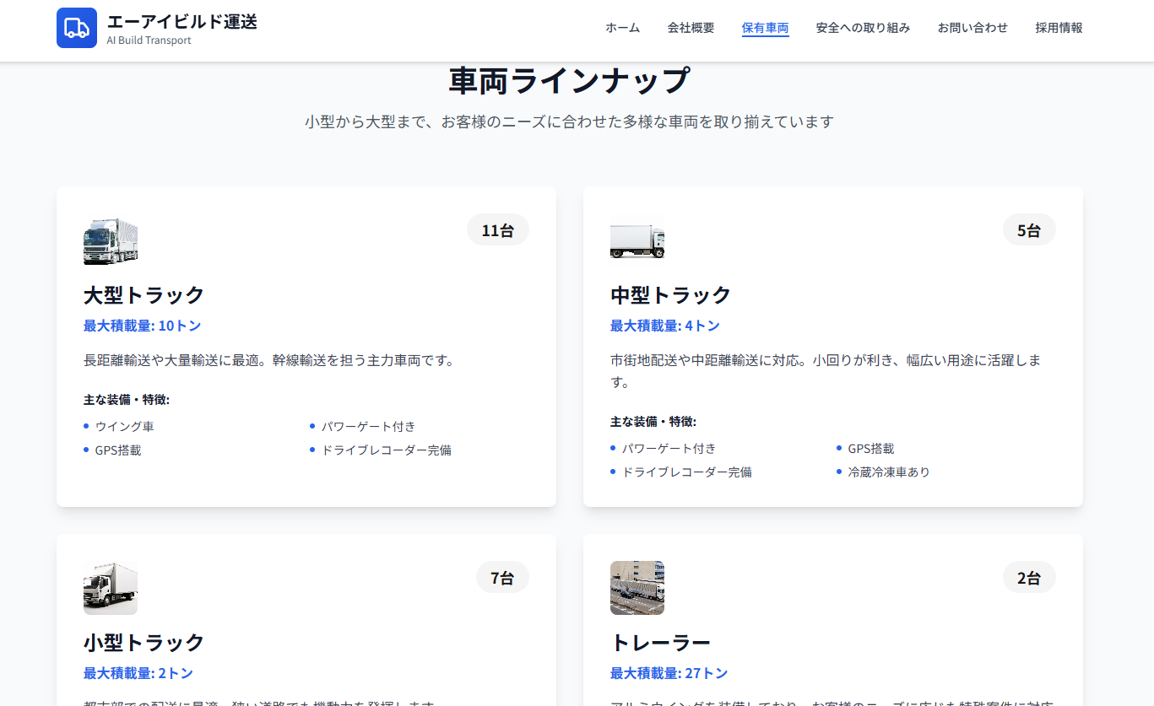
Task: Click the 大型トラック card heading
Action: pos(144,295)
